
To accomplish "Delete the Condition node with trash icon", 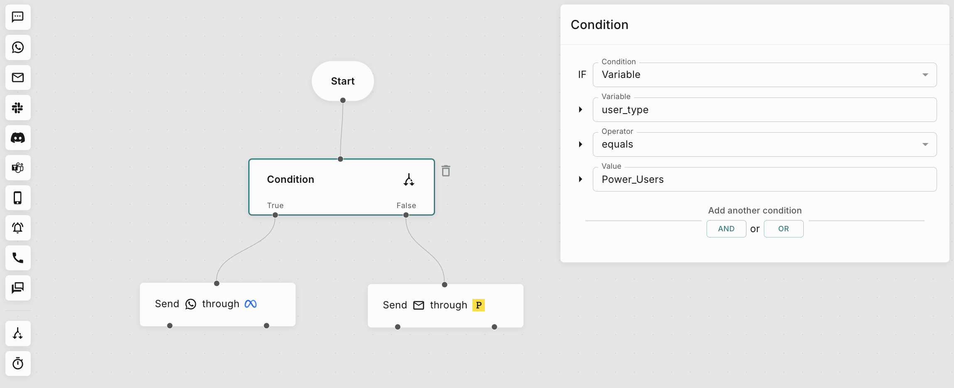I will click(x=446, y=171).
